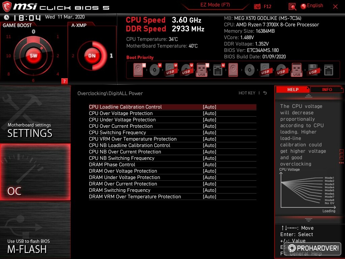
Task: Click the globe icon next to English
Action: (304, 6)
